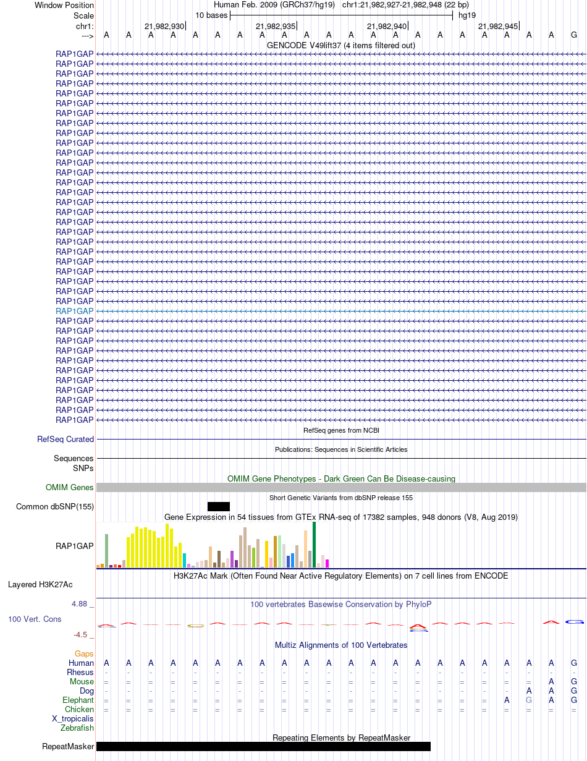Click the blue G logo in PhyloP track
This screenshot has height=761, width=587.
click(575, 621)
